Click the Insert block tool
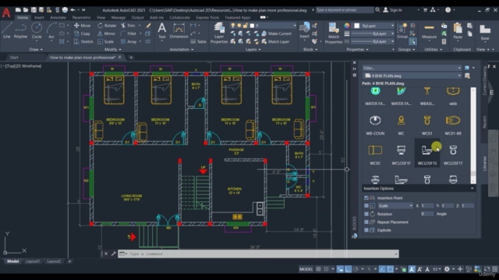The height and width of the screenshot is (280, 499). 305,30
